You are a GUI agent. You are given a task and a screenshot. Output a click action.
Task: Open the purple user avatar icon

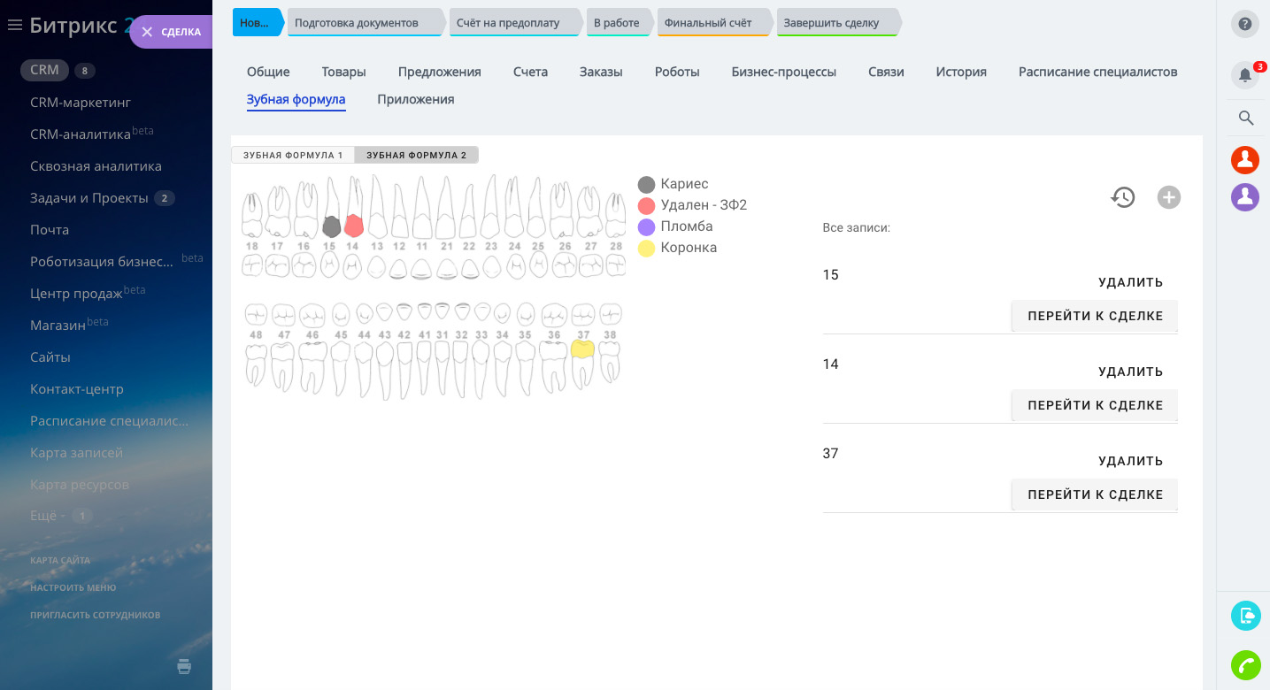tap(1244, 196)
